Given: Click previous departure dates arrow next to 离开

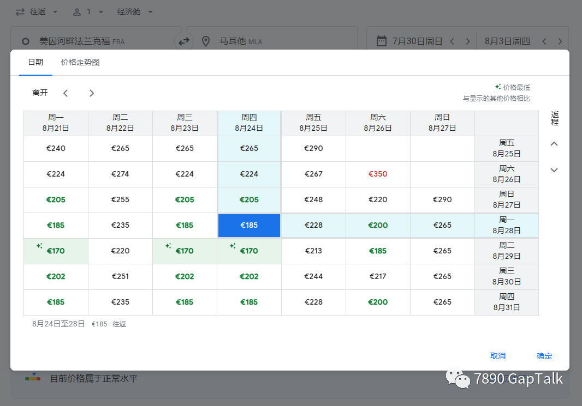Looking at the screenshot, I should (x=66, y=93).
